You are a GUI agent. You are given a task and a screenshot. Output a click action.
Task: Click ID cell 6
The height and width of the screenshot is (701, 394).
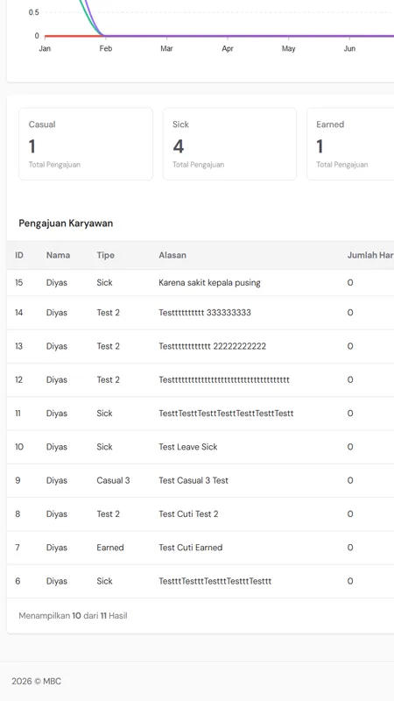pos(18,581)
